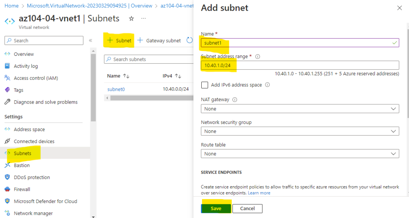Click the virtual network icon beside az104-04-vnet1
This screenshot has height=218, width=409.
pyautogui.click(x=10, y=22)
